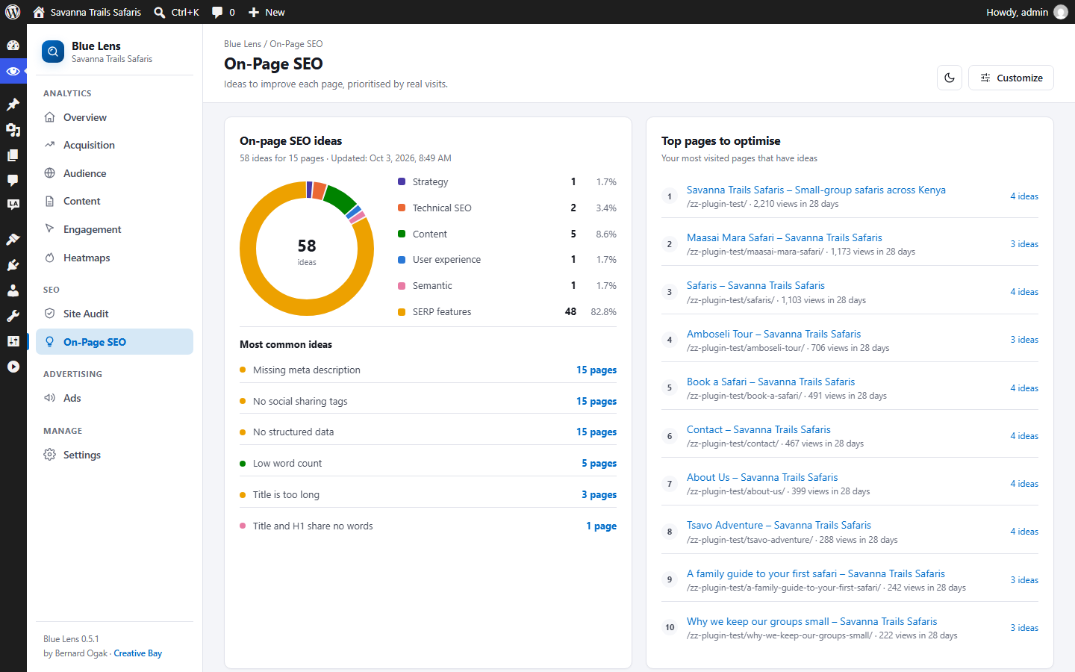This screenshot has width=1075, height=672.
Task: Click the Blue Lens magnifier logo
Action: (x=53, y=52)
